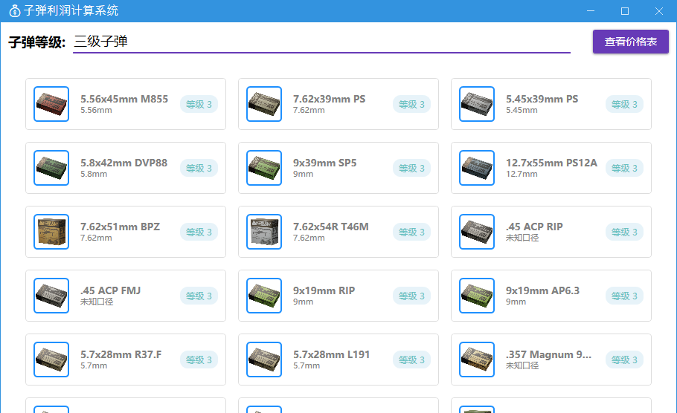Select the .45 ACP RIP card
677x413 pixels.
[x=551, y=232]
